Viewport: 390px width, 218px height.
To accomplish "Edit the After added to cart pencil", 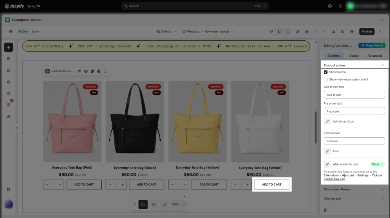I will click(x=327, y=164).
